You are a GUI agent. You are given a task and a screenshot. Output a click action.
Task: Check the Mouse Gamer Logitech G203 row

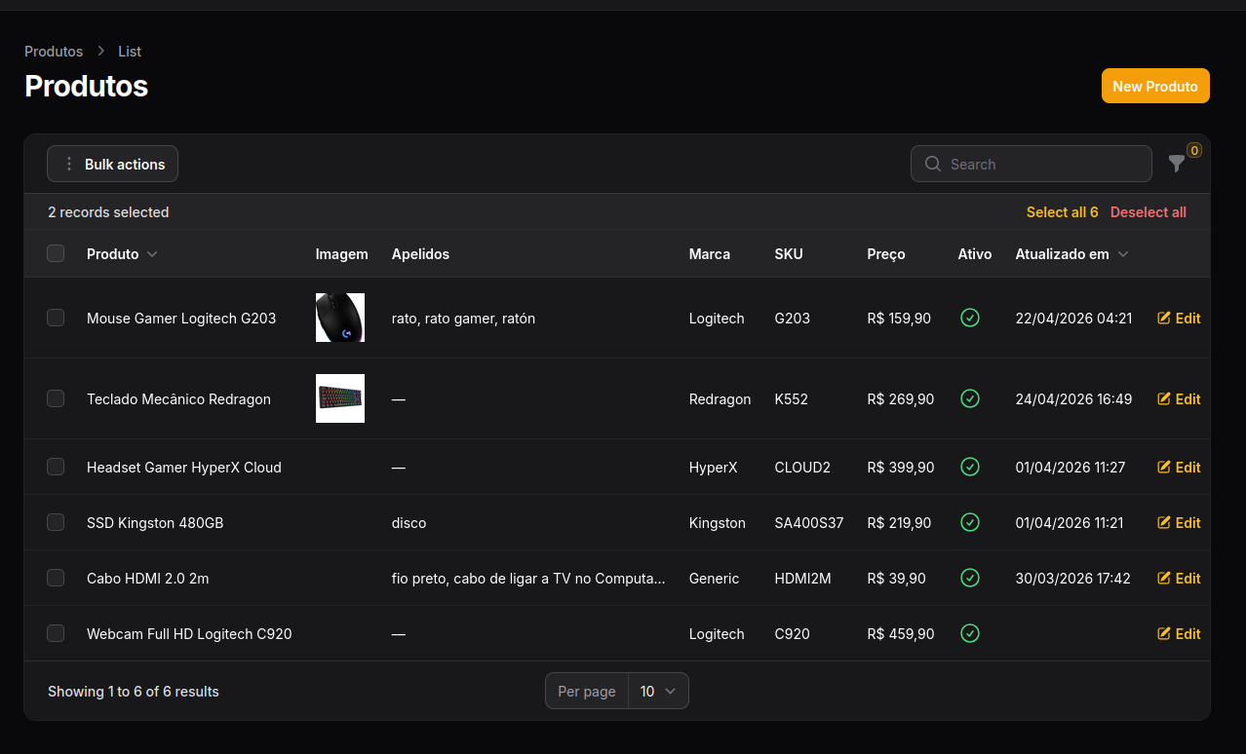(x=56, y=318)
